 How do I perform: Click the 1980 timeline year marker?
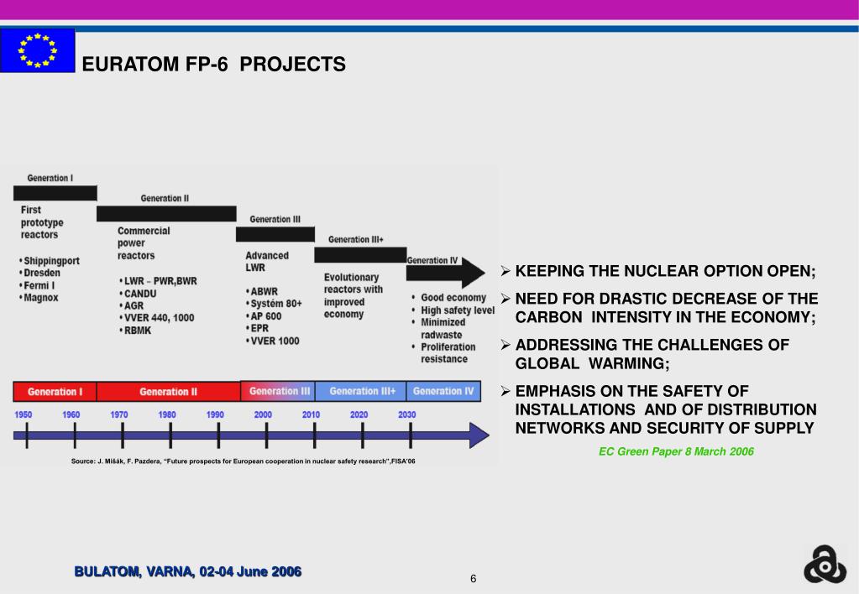(167, 414)
